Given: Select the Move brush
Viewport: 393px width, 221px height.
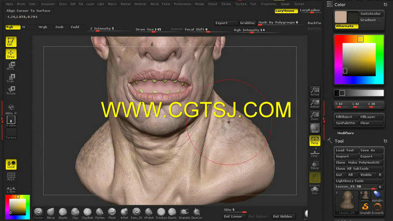Looking at the screenshot, I should click(x=51, y=214).
